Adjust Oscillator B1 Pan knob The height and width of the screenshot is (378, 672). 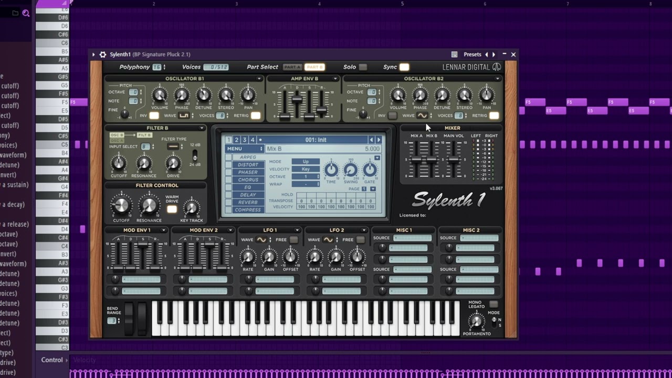click(x=248, y=96)
